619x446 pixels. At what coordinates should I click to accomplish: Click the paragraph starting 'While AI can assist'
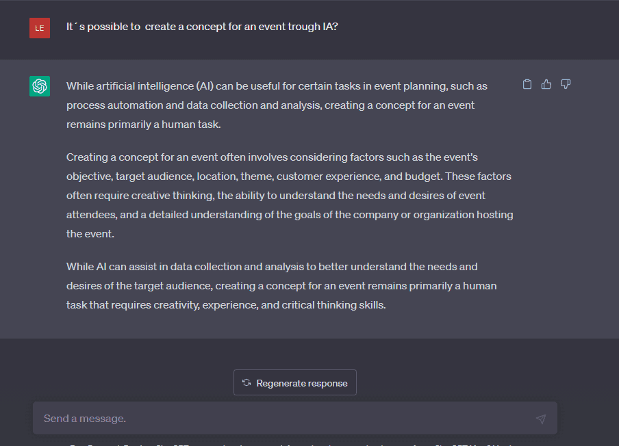(281, 285)
